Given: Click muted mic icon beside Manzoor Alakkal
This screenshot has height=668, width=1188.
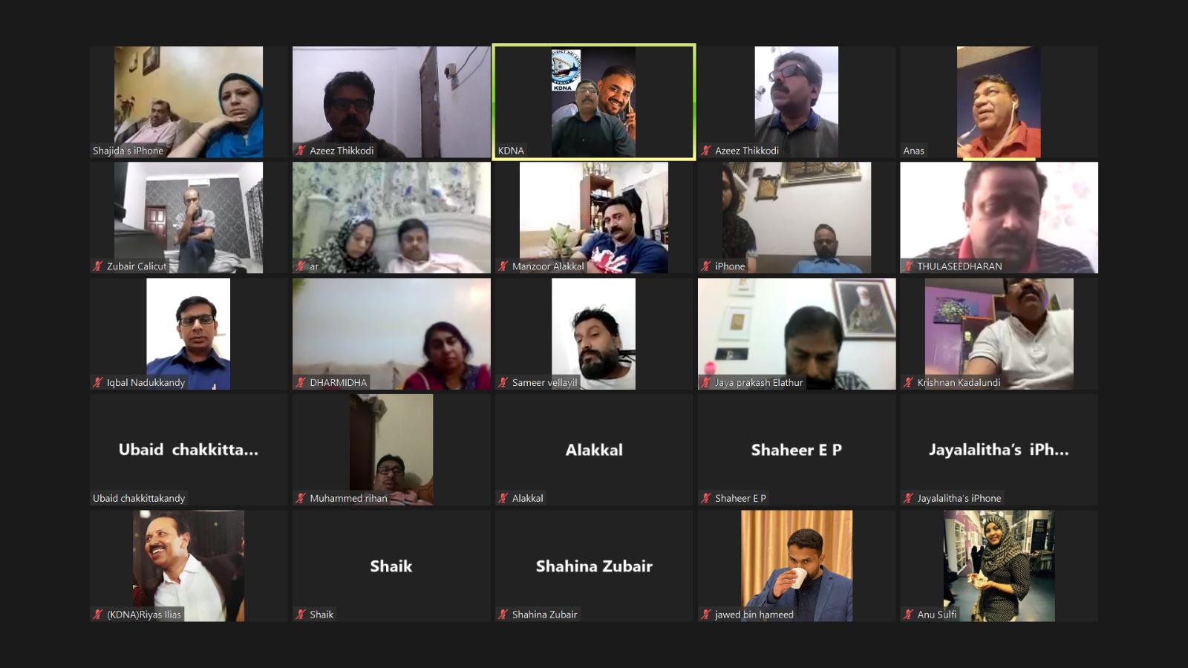Looking at the screenshot, I should click(x=503, y=266).
